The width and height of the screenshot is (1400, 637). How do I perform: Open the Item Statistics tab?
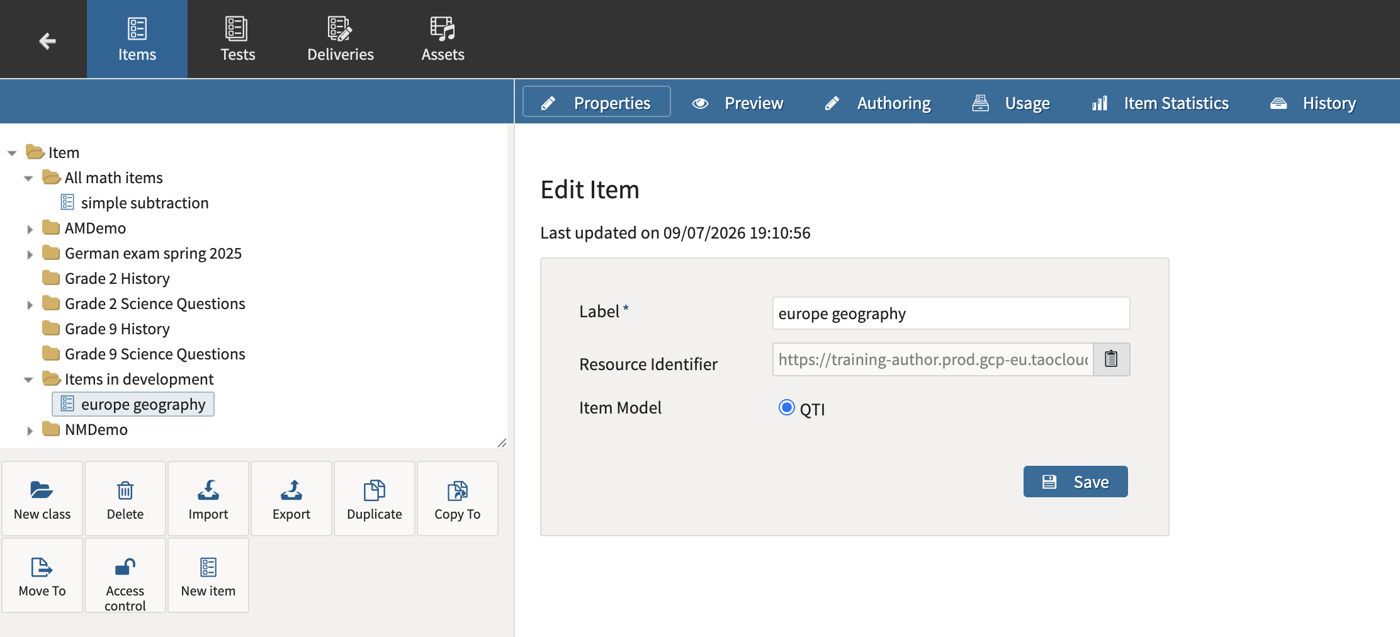point(1160,103)
